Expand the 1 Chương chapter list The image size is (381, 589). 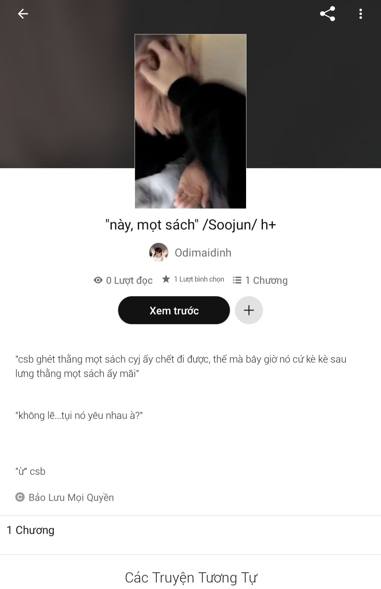(x=190, y=530)
